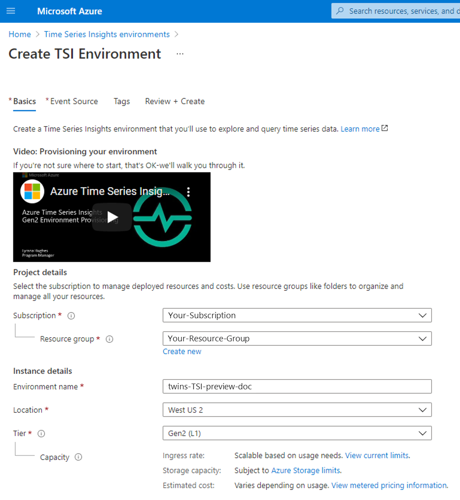Show the Capacity info tooltip icon
The height and width of the screenshot is (500, 460).
(78, 457)
